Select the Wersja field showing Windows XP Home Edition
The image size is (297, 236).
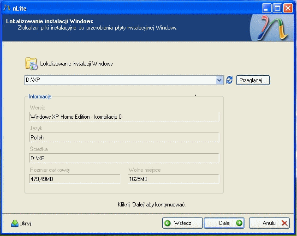tap(124, 117)
